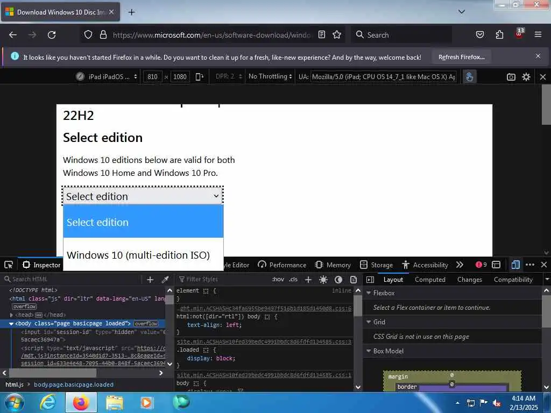Screen dimensions: 551x413
Task: Choose Windows 10 (multi-edition ISO) option
Action: [x=143, y=254]
